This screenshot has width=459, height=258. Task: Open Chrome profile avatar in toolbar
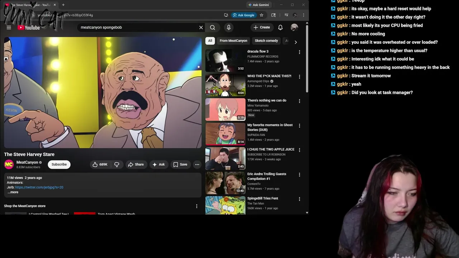[x=295, y=15]
